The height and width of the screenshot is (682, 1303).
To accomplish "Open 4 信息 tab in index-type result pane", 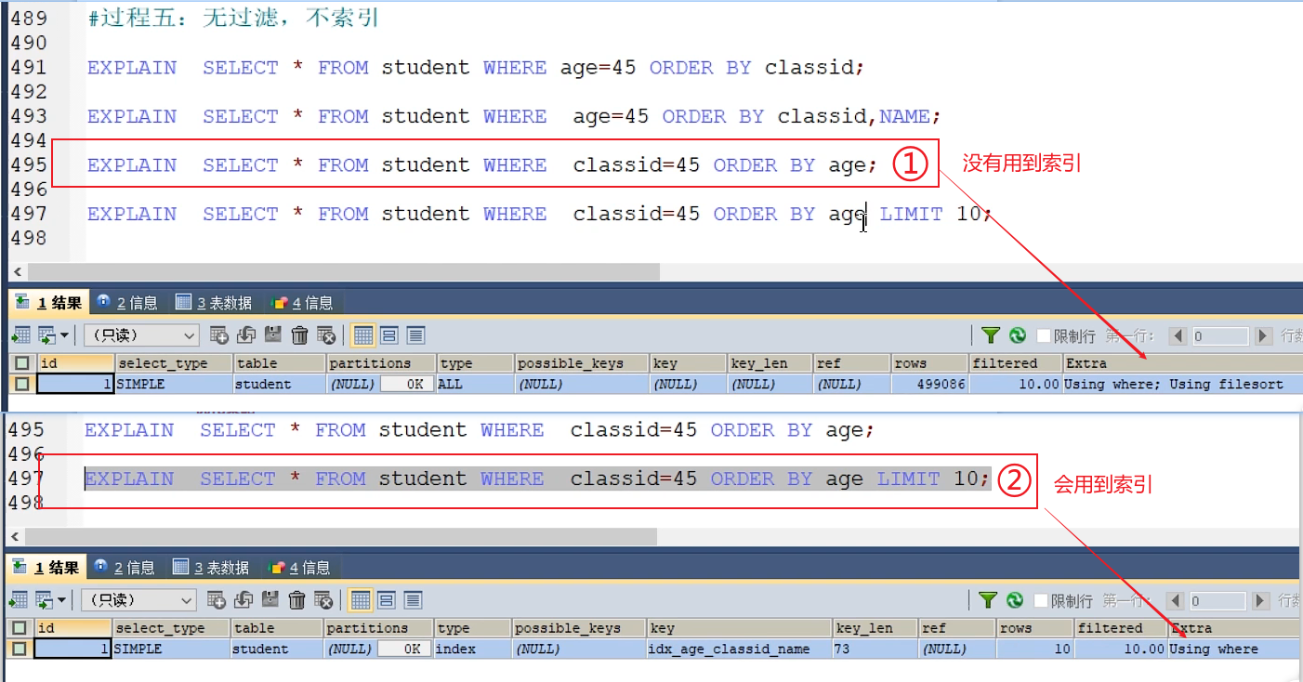I will pos(299,568).
